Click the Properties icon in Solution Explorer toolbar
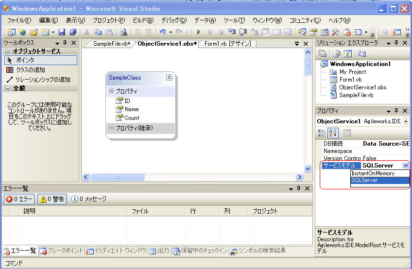The image size is (412, 269). tap(323, 53)
